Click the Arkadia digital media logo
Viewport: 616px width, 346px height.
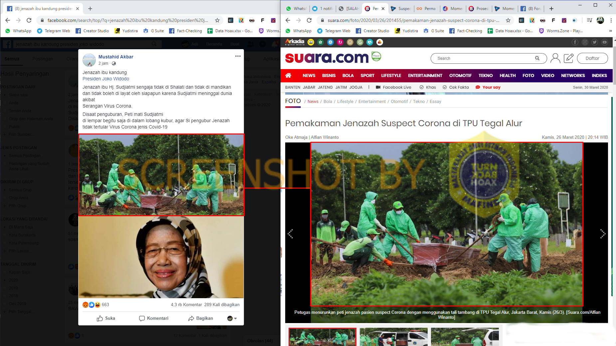tap(295, 42)
